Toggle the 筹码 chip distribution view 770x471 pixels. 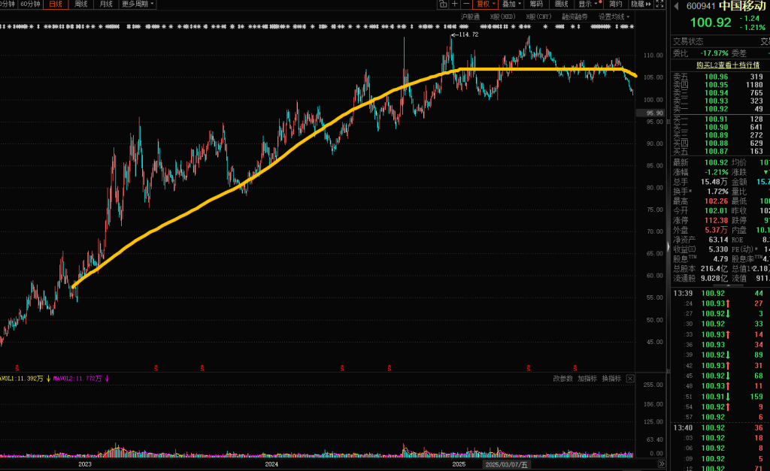[x=535, y=5]
